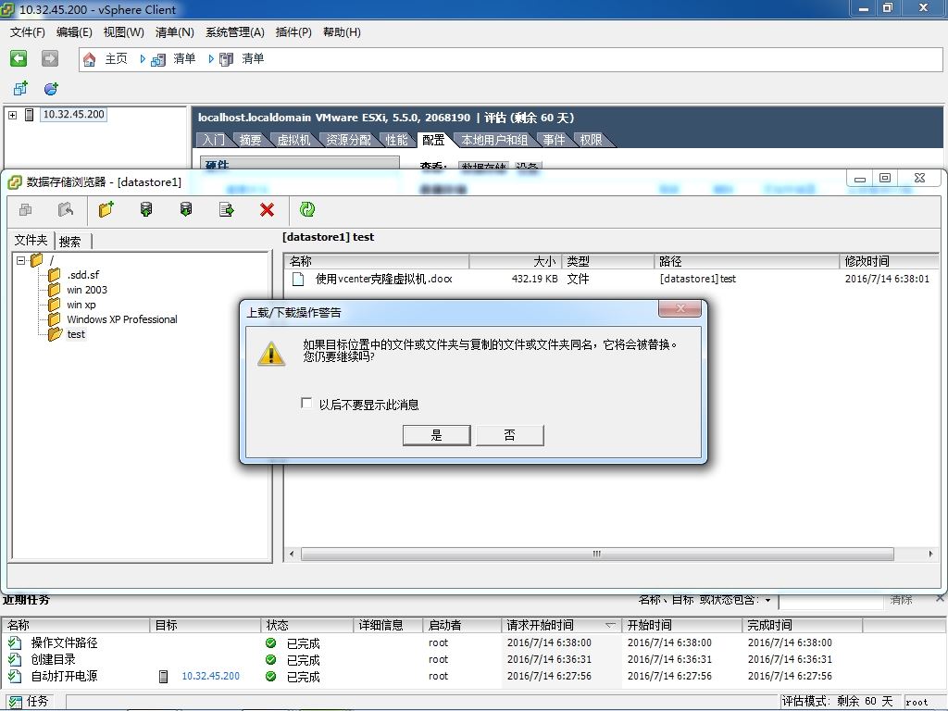
Task: Open the 清单(N) menu
Action: click(x=175, y=32)
